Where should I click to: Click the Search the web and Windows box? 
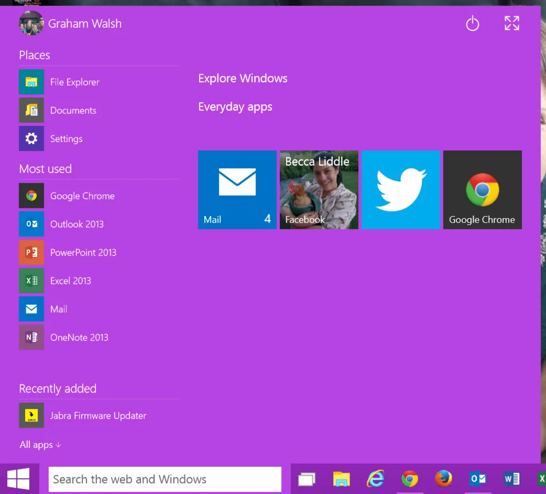click(165, 479)
